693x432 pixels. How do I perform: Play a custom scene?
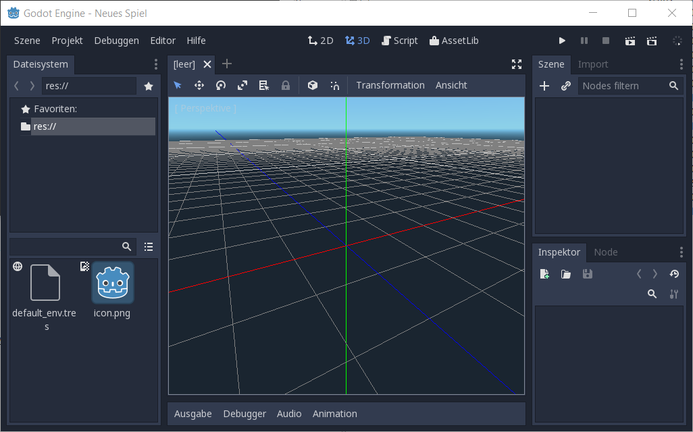tap(652, 41)
